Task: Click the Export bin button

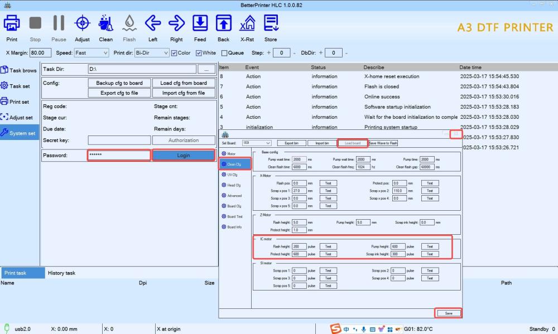Action: coord(291,143)
